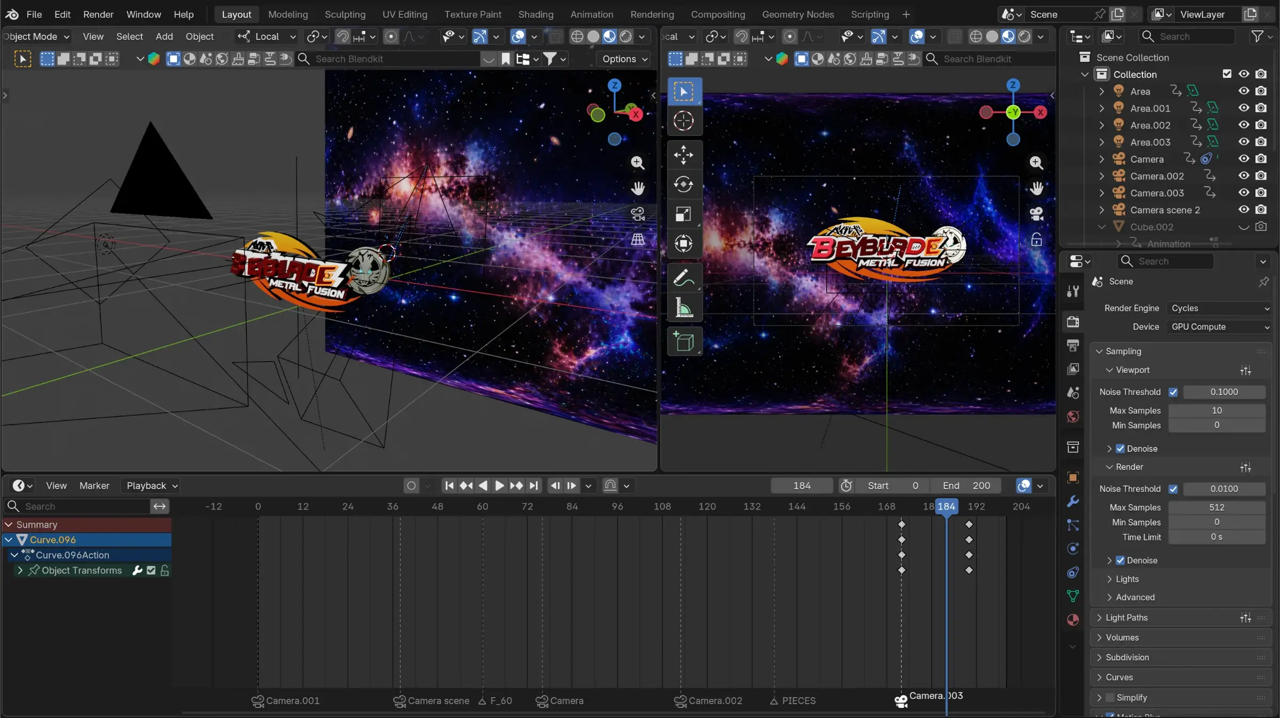Screen dimensions: 1280x718
Task: Select the Transform tool in viewport toolbar
Action: [684, 244]
